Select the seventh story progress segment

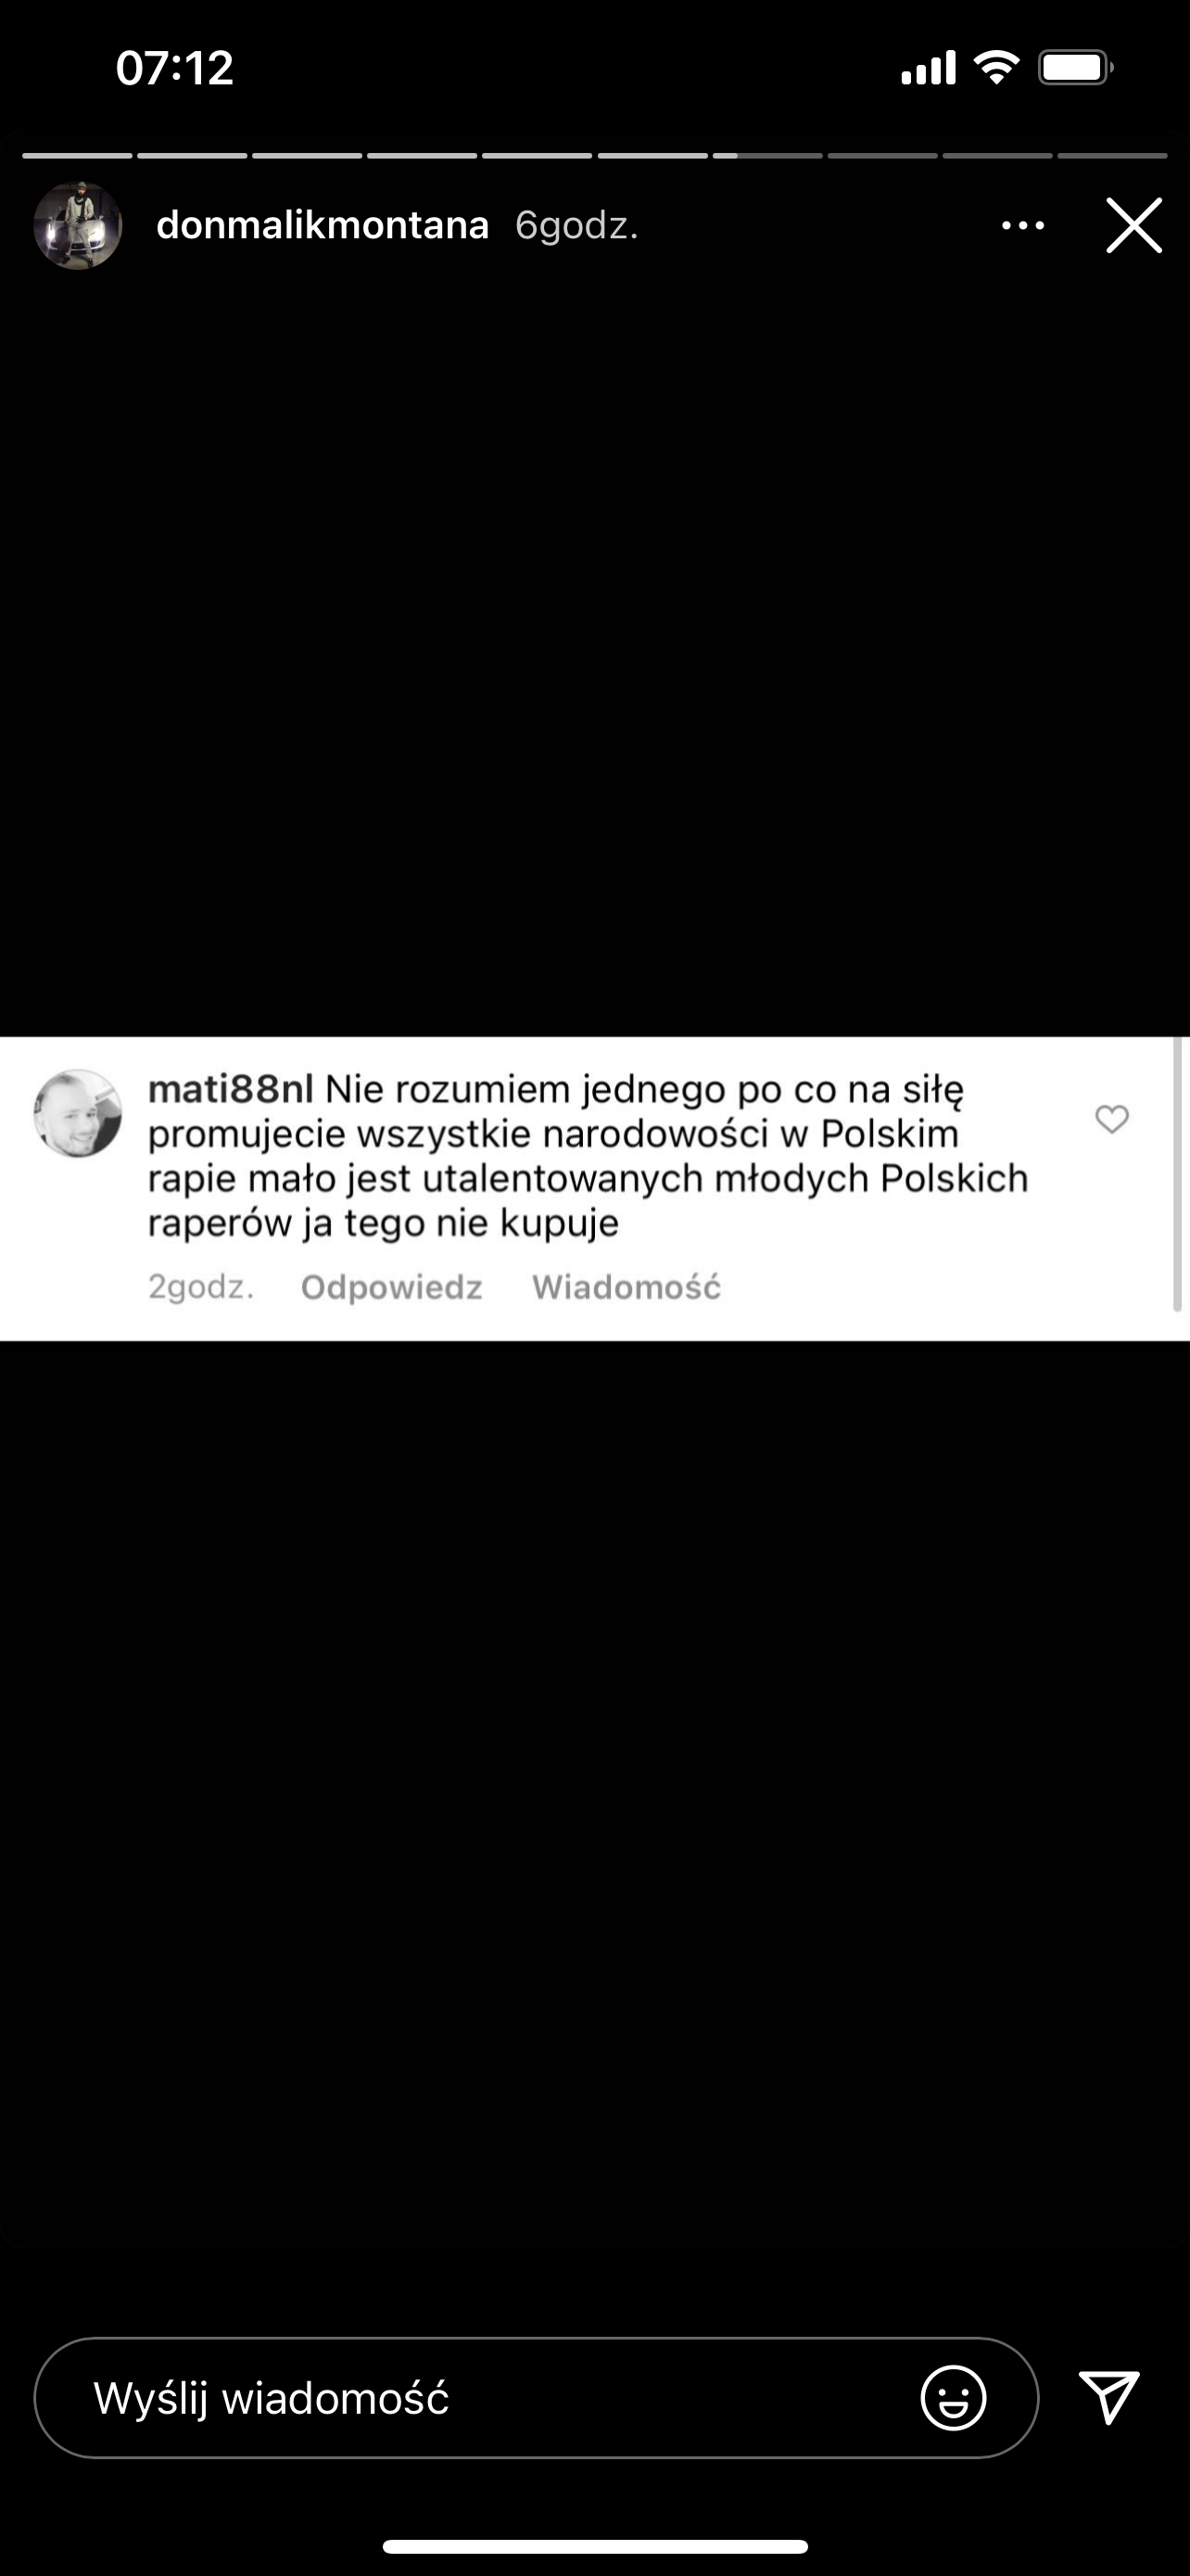coord(767,156)
